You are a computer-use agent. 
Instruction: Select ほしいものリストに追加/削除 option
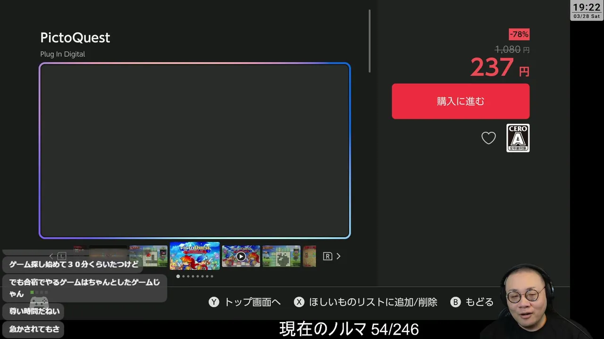click(x=373, y=302)
